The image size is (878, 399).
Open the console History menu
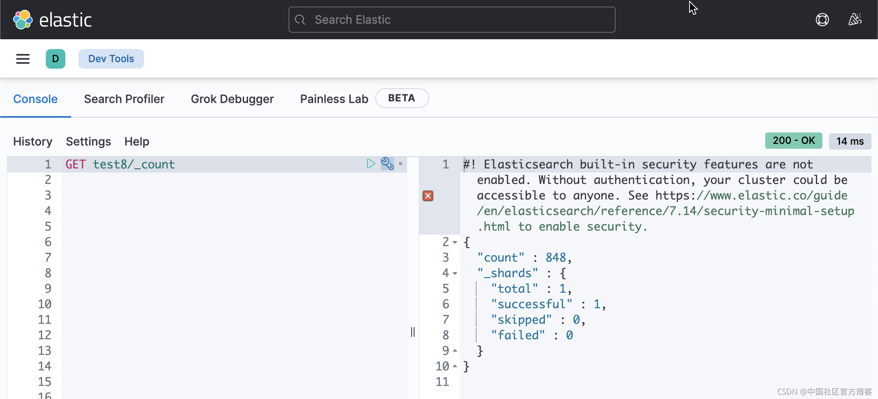coord(33,141)
